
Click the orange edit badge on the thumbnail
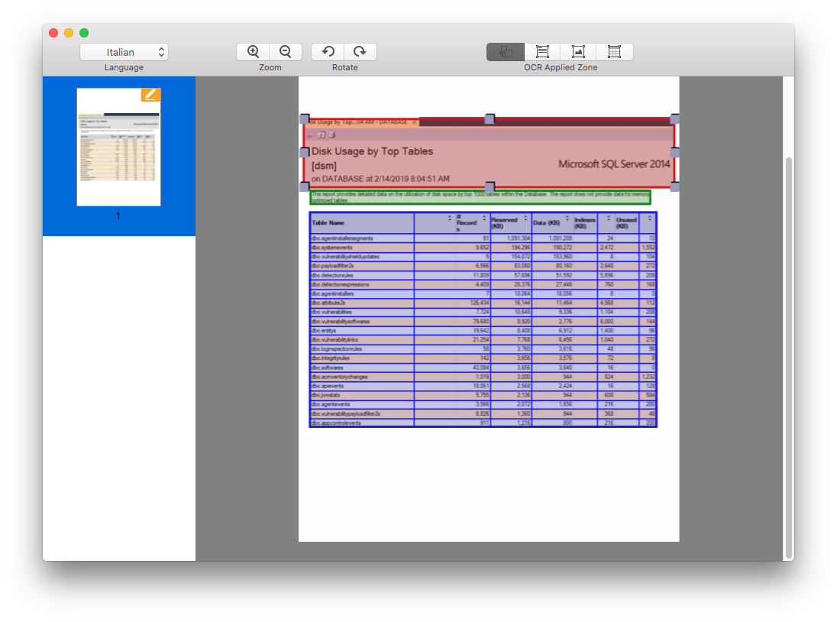[x=150, y=95]
